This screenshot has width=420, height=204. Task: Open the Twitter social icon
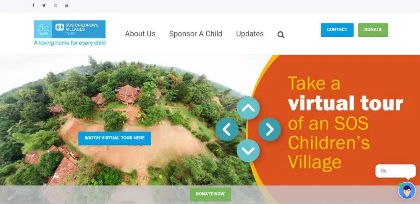pos(44,5)
